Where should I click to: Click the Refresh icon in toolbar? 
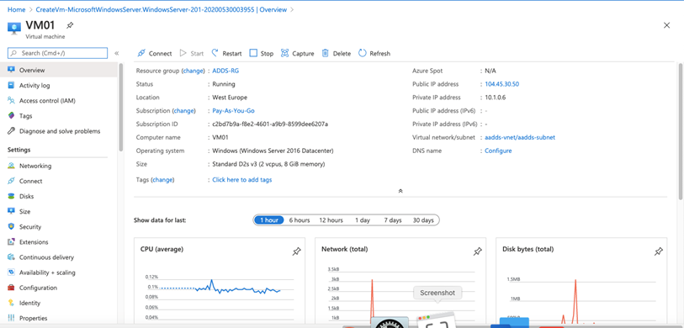point(363,53)
